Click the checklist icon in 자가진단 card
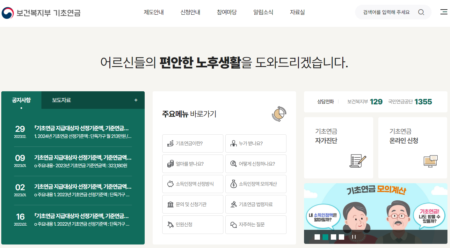This screenshot has height=248, width=450. [358, 161]
